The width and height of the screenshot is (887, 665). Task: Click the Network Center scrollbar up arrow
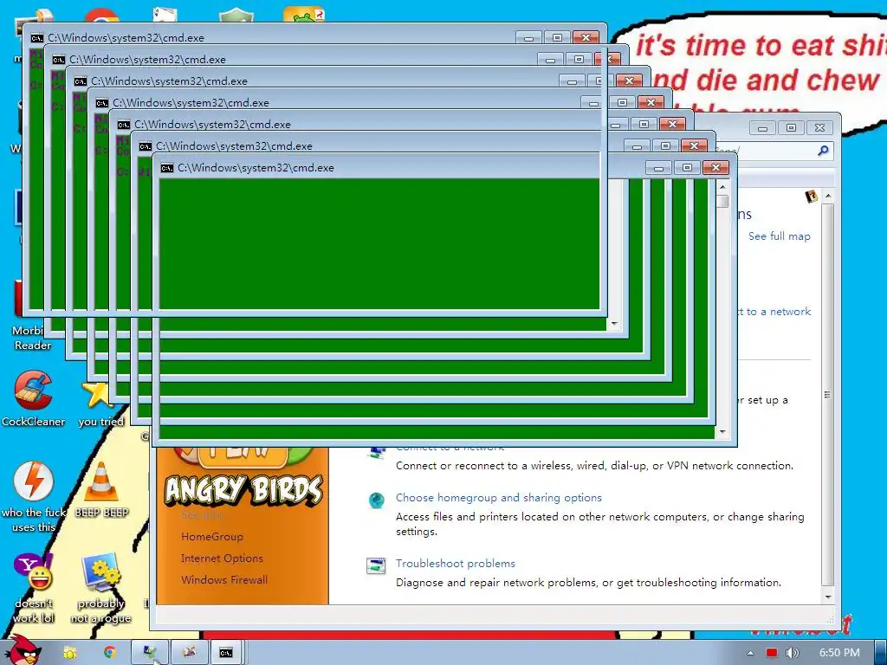828,196
